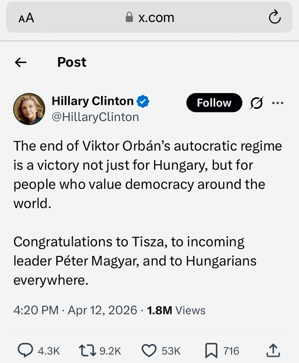Open the Hillary Clinton display name

(x=93, y=101)
